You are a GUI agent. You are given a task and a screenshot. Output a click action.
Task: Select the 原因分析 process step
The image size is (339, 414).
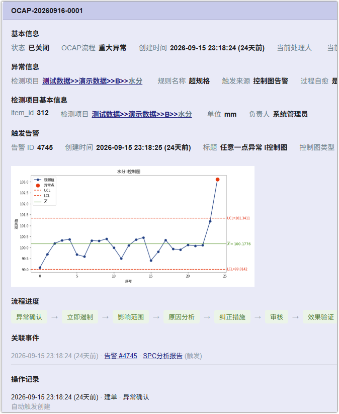point(182,317)
